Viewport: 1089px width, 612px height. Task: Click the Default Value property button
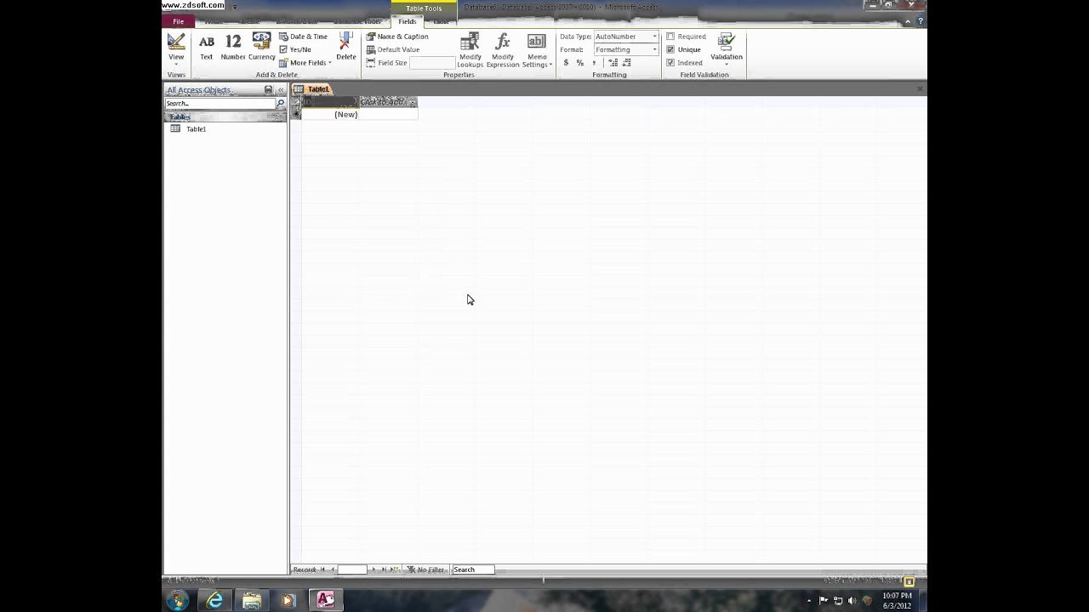click(393, 49)
